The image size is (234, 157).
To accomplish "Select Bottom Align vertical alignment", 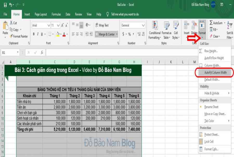I will (81, 25).
